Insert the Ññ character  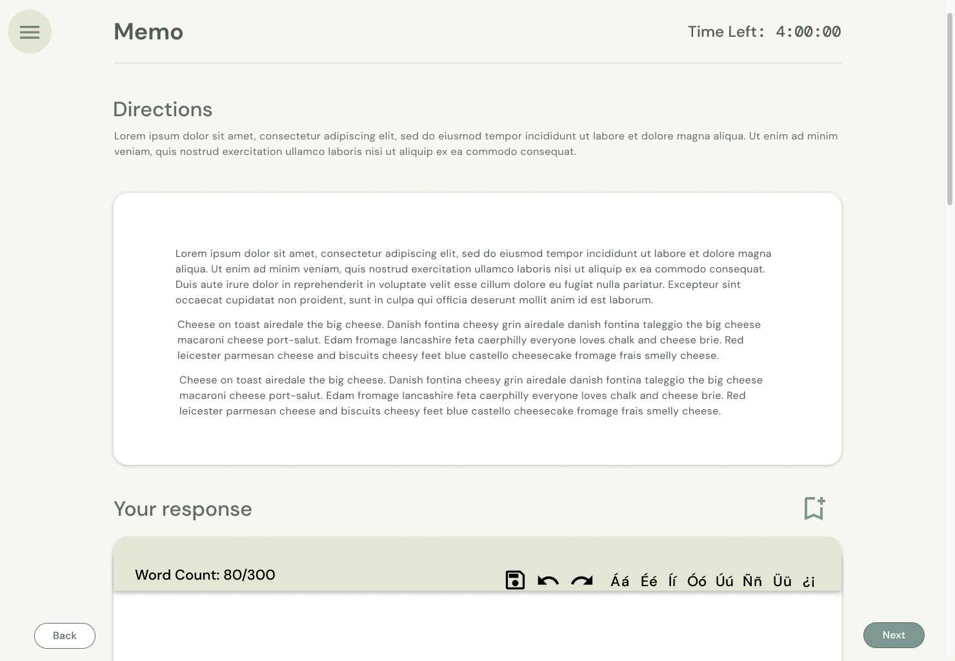(x=752, y=581)
